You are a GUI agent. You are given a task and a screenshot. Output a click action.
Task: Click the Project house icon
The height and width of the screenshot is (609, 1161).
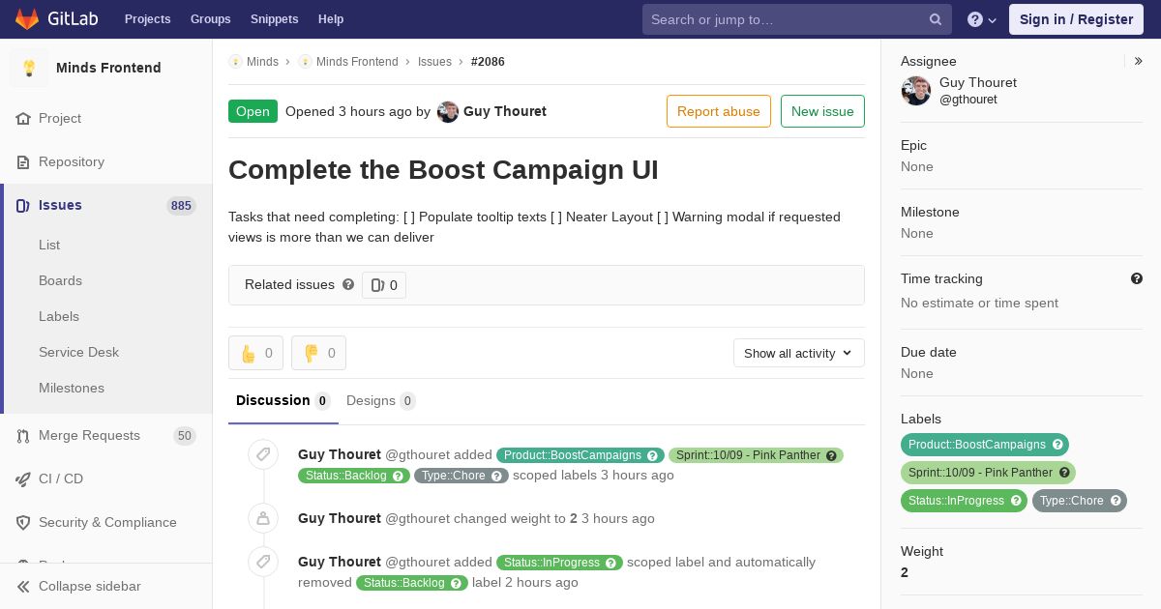click(x=23, y=118)
